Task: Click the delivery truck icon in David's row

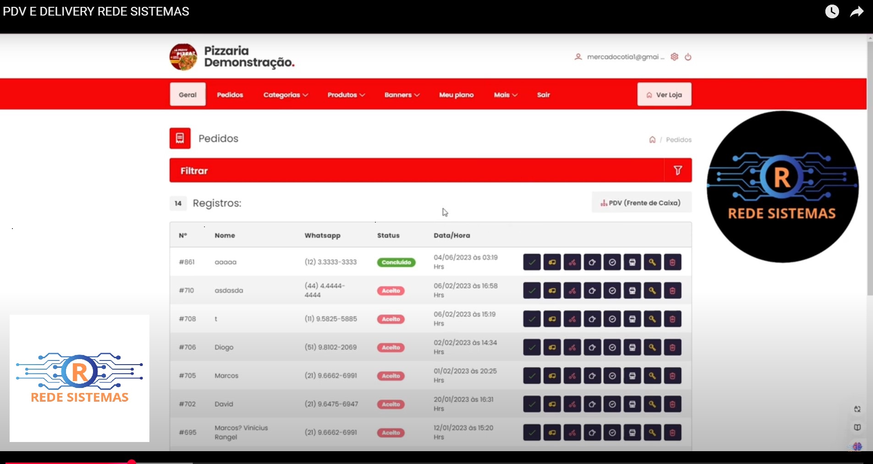Action: [552, 404]
